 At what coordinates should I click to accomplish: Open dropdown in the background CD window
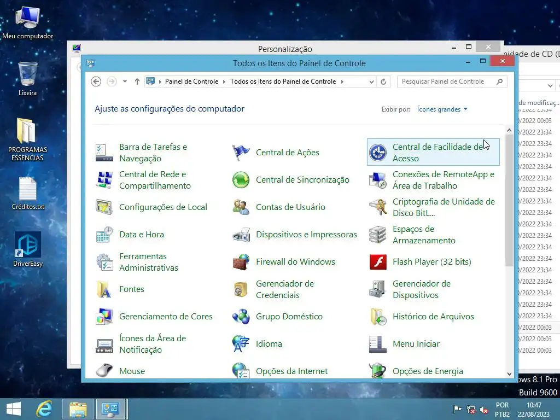(x=550, y=86)
